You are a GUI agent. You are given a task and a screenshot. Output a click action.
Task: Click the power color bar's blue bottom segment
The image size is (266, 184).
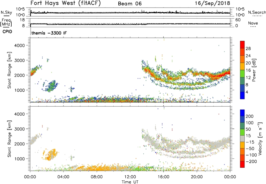(242, 95)
